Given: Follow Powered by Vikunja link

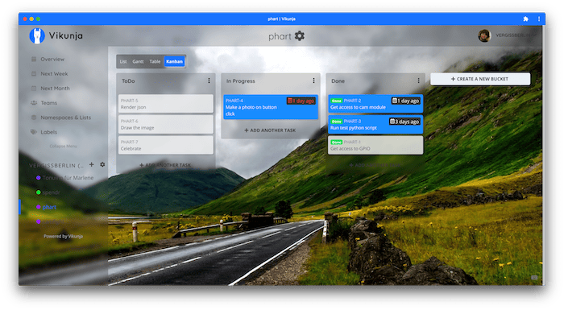Looking at the screenshot, I should point(64,236).
